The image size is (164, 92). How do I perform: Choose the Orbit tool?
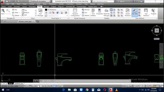[x=15, y=13]
